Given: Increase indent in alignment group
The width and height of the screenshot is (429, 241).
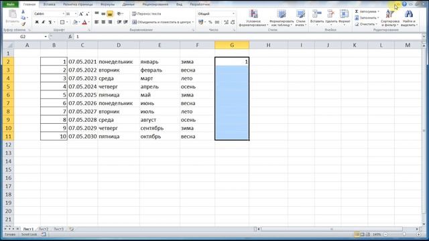Looking at the screenshot, I should pyautogui.click(x=125, y=22).
